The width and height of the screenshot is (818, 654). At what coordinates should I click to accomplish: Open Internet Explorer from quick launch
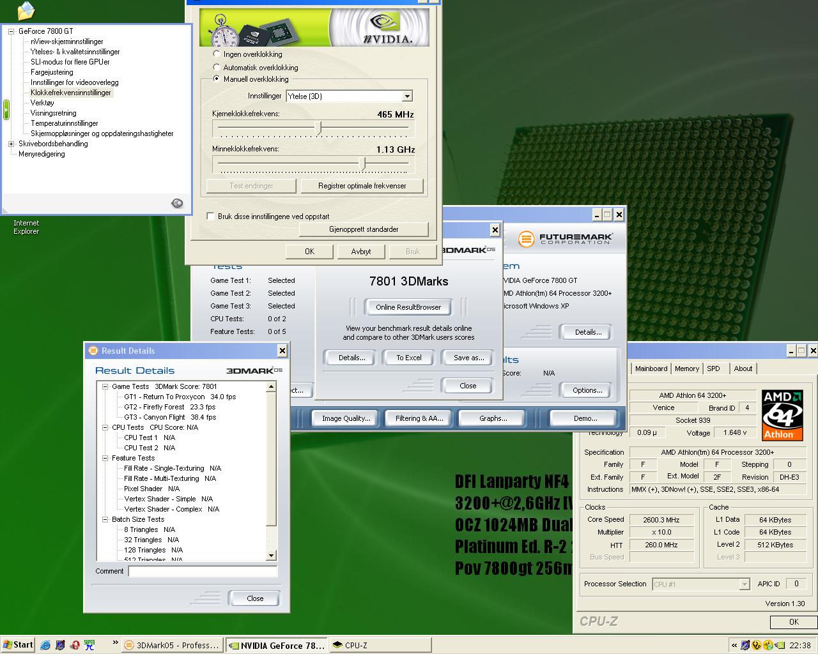[45, 645]
